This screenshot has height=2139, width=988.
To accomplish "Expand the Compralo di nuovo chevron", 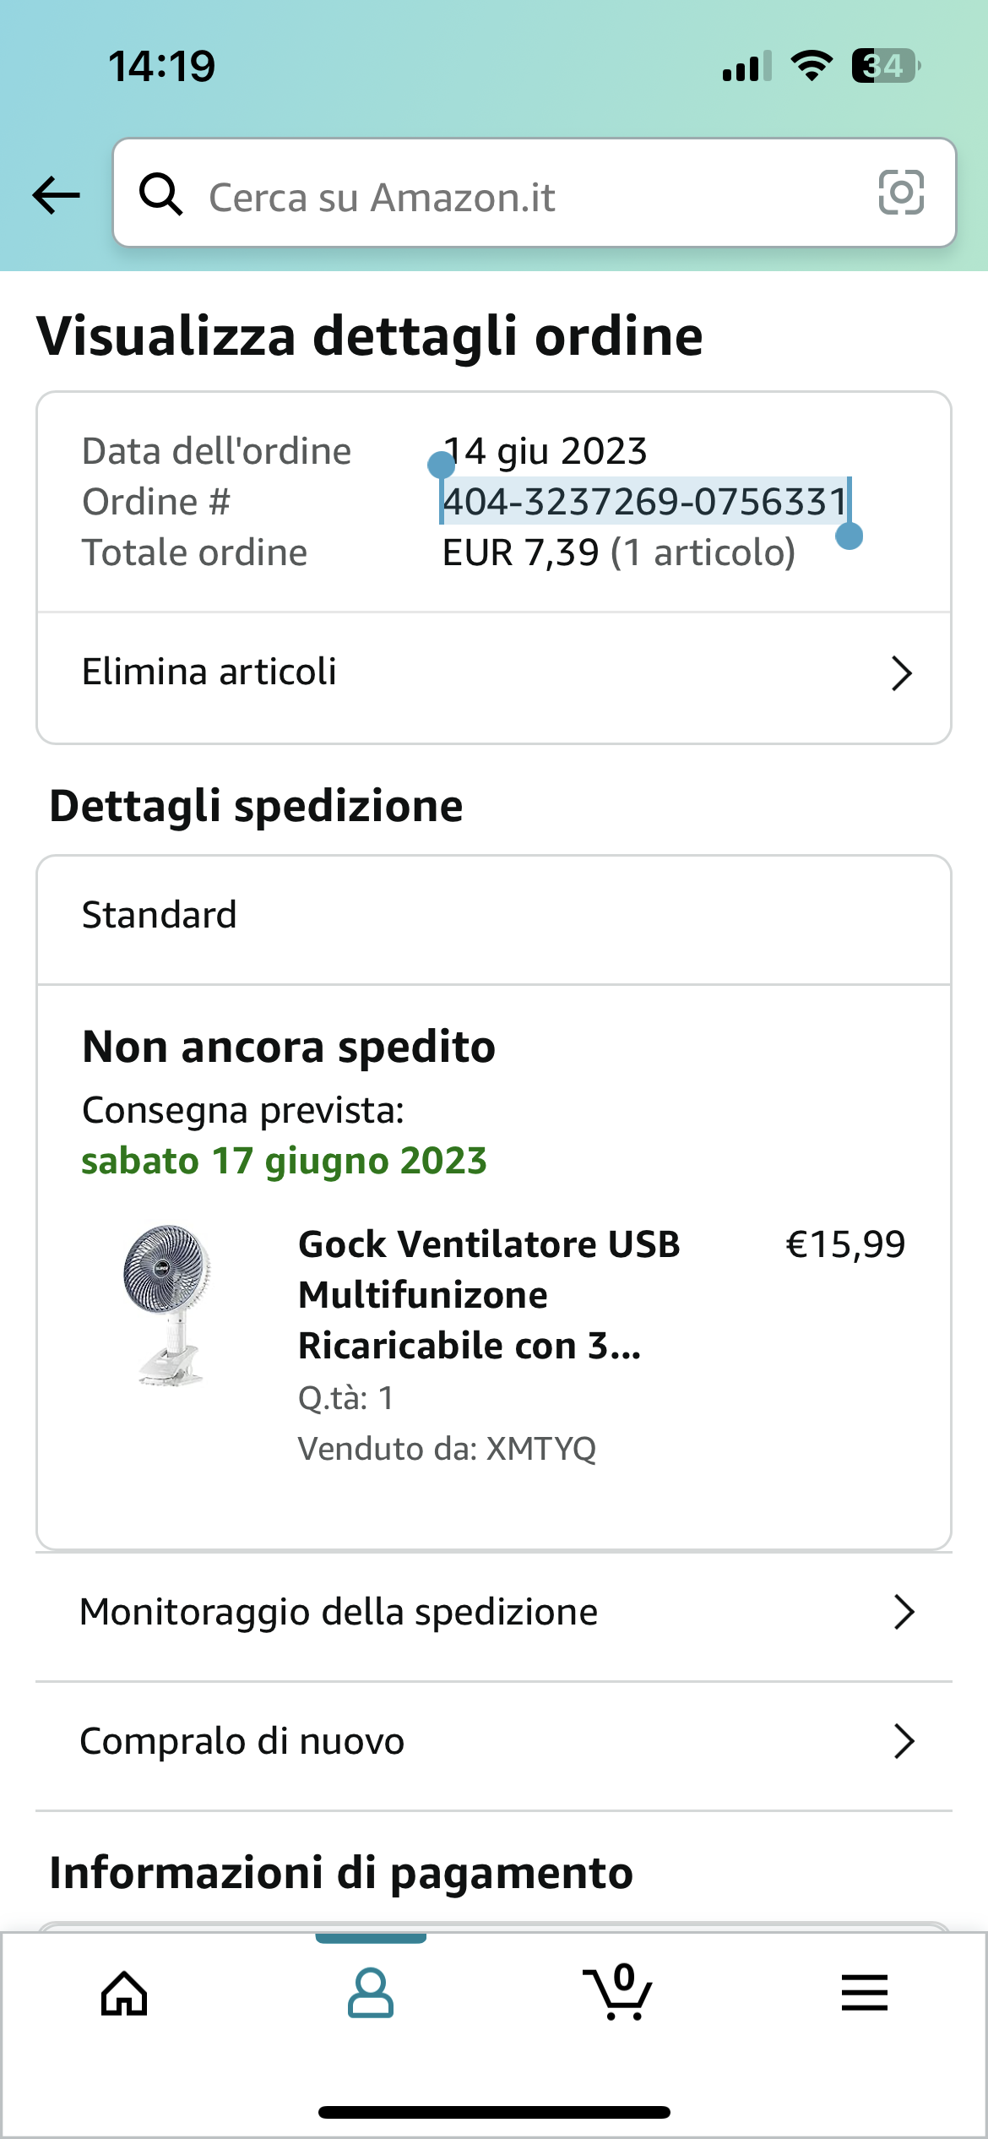I will (x=904, y=1742).
